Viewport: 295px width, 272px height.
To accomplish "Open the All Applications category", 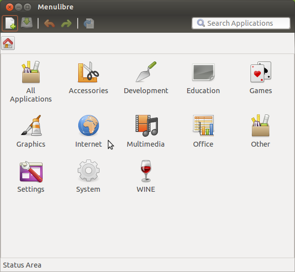I will coord(31,82).
